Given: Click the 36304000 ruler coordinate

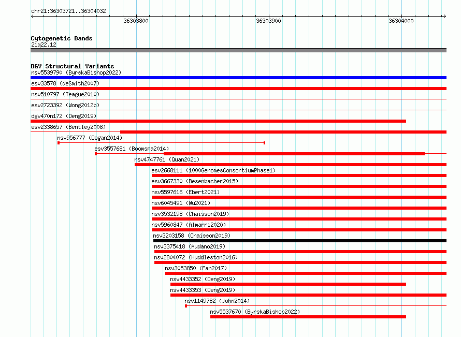Looking at the screenshot, I should tap(401, 21).
